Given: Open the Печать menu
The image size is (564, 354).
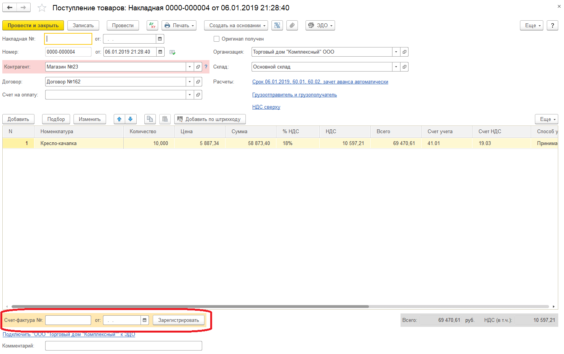Looking at the screenshot, I should pyautogui.click(x=179, y=26).
